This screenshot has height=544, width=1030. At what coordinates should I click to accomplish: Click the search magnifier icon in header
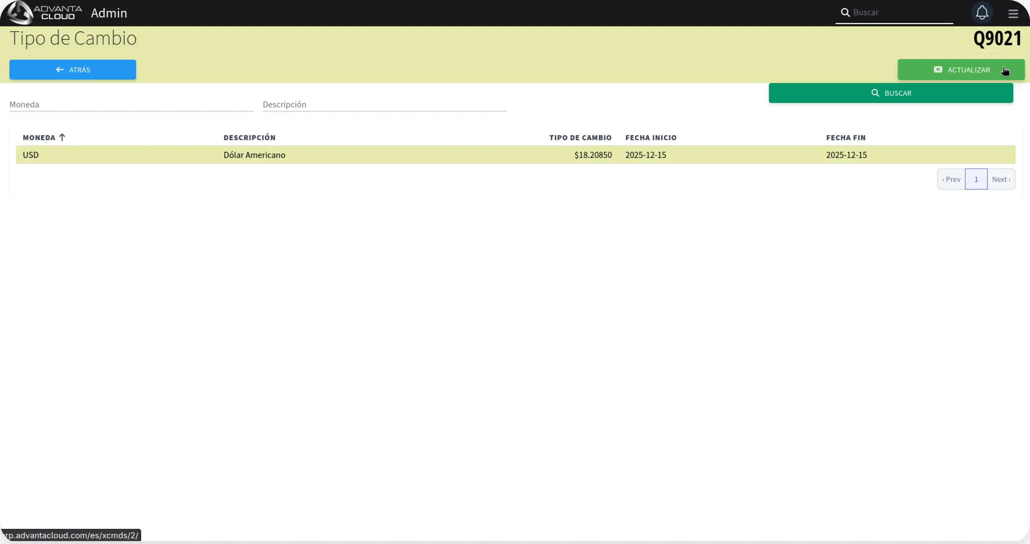pos(845,12)
